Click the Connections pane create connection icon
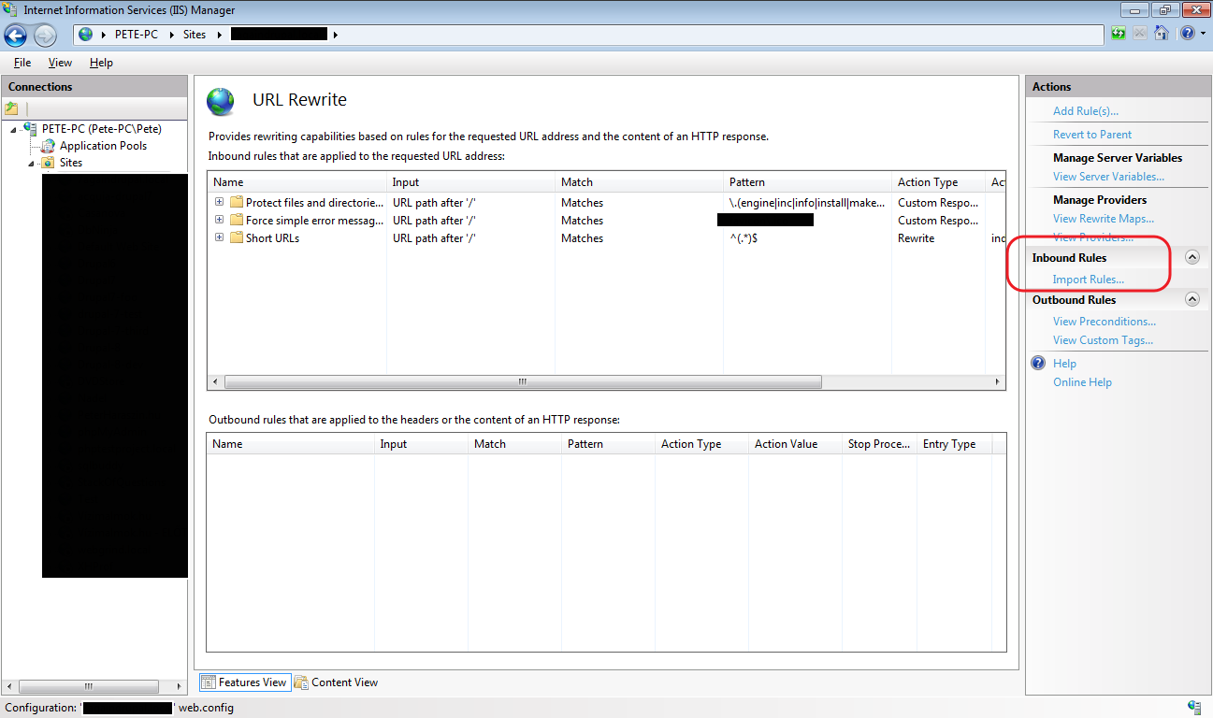This screenshot has height=718, width=1213. 12,108
